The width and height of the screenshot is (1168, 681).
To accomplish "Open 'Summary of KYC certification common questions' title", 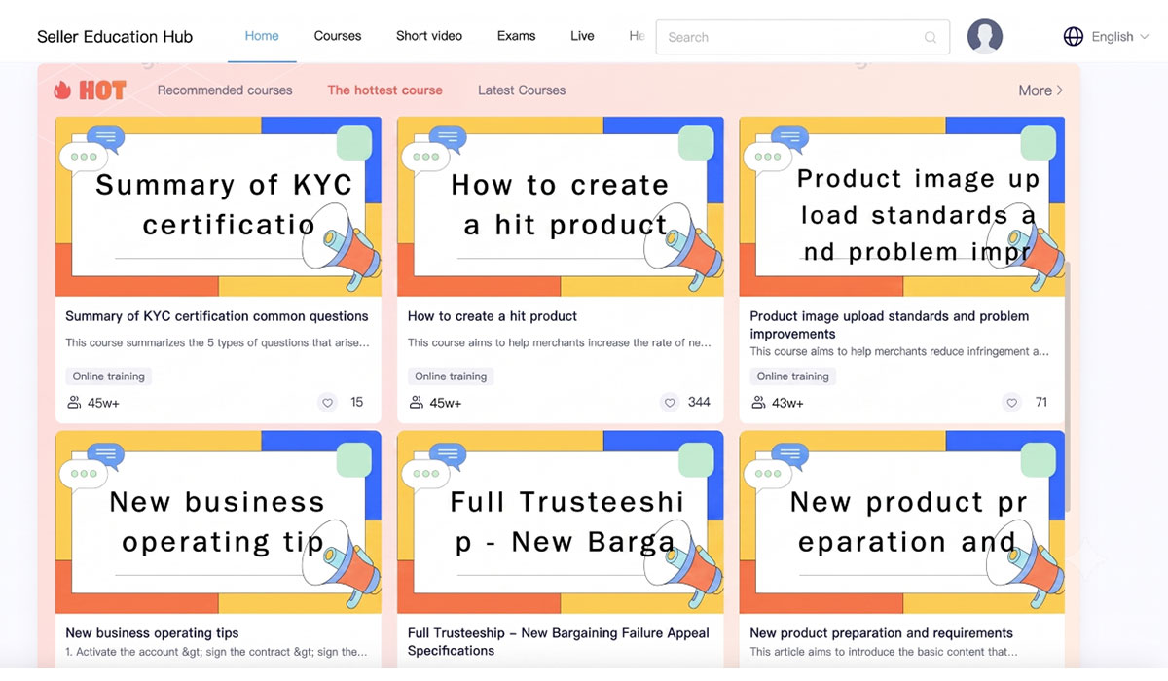I will point(217,316).
